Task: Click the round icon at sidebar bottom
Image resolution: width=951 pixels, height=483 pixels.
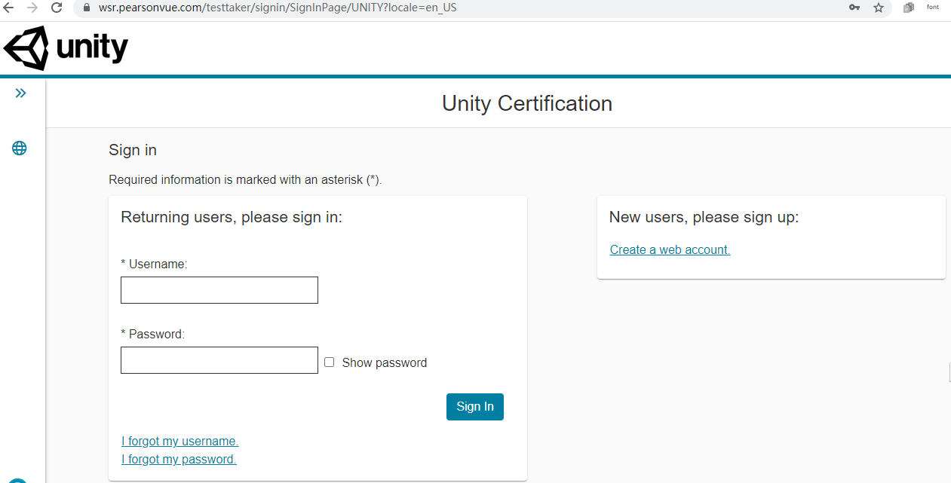Action: point(19,480)
